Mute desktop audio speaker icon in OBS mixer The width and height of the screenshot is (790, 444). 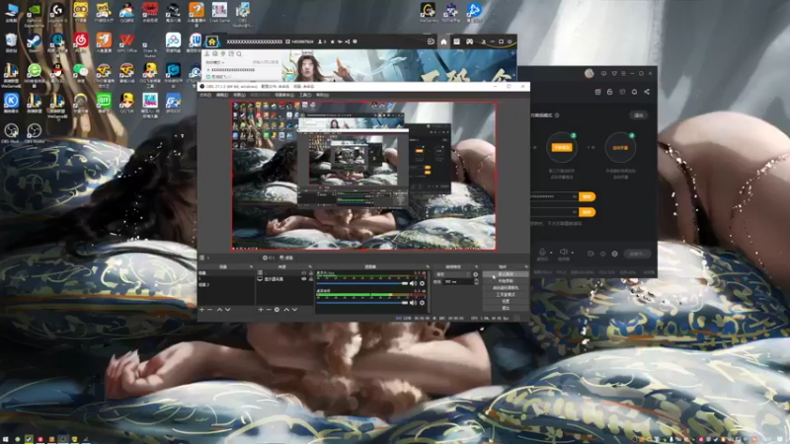[413, 303]
